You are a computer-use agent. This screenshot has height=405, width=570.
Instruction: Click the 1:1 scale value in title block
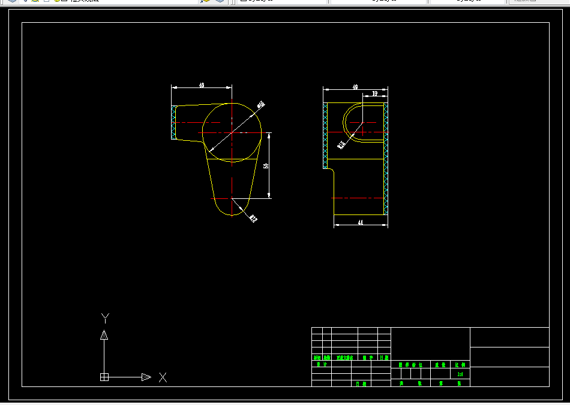(460, 374)
